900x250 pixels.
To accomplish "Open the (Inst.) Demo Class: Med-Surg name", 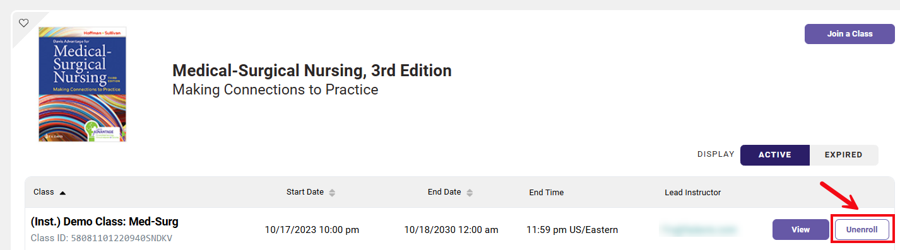I will (x=105, y=222).
